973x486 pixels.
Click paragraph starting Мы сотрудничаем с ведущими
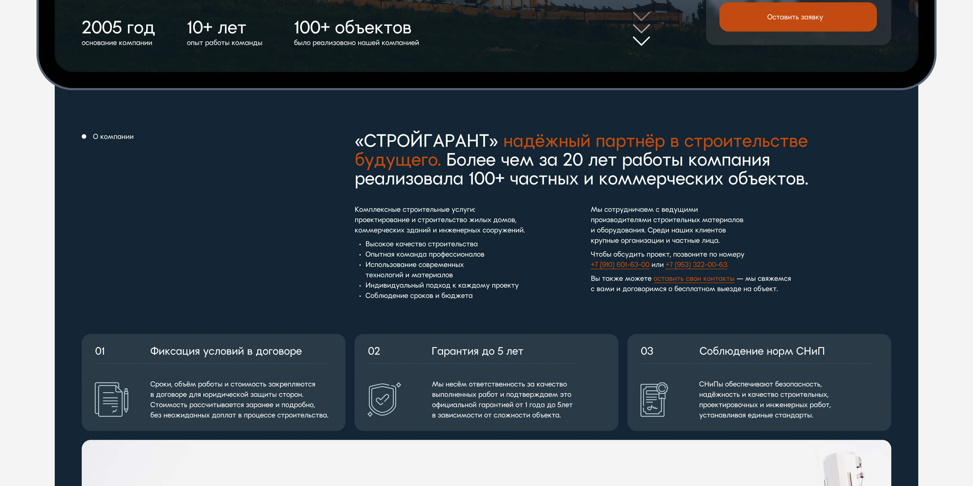pyautogui.click(x=667, y=225)
